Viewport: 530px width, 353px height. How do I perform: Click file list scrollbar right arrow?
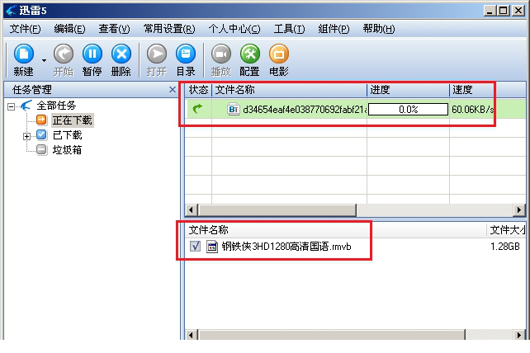tap(519, 335)
